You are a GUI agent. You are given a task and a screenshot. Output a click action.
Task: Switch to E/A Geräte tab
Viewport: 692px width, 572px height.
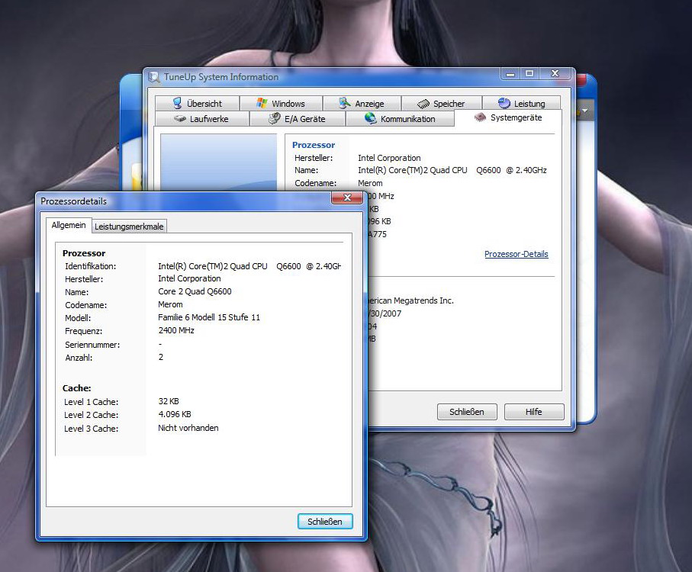(298, 119)
